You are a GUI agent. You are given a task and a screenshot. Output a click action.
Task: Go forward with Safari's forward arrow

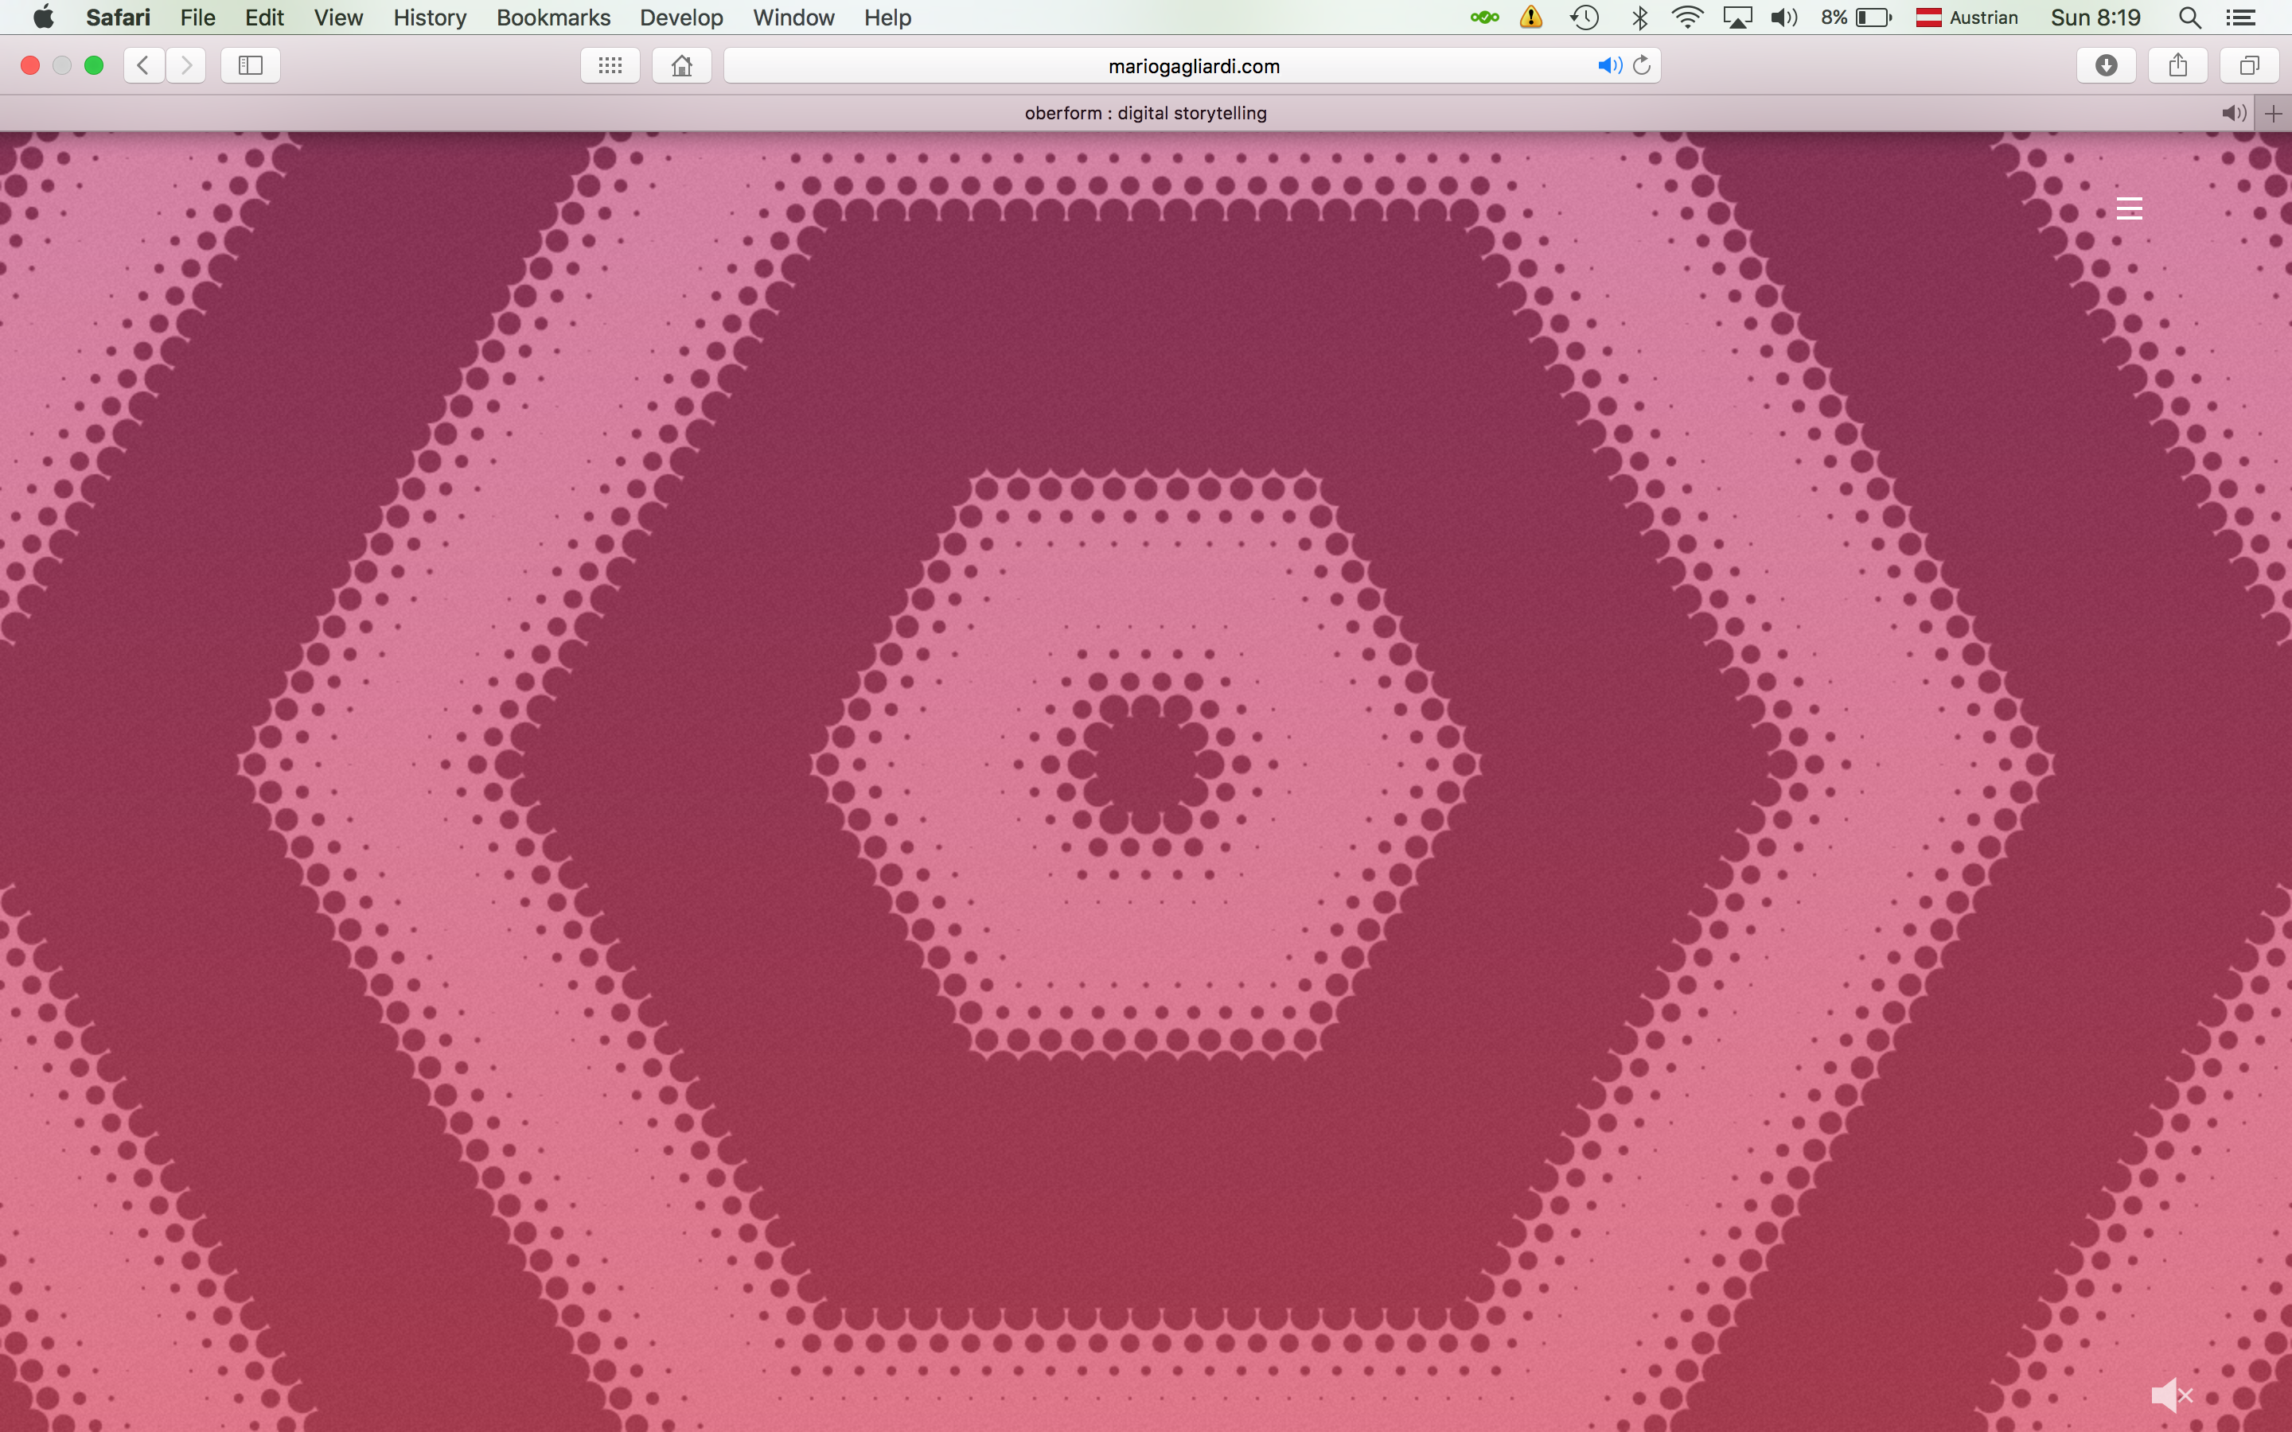(x=186, y=65)
